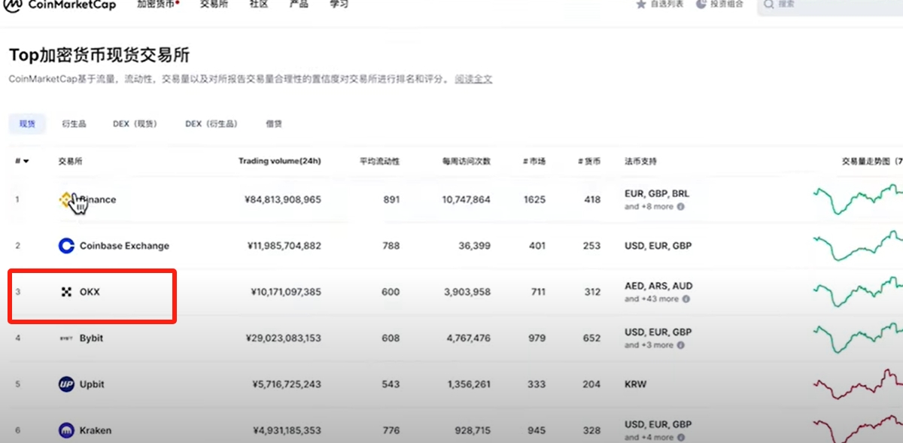This screenshot has width=903, height=443.
Task: Click Binance weekly visits 10,747,864
Action: click(x=467, y=199)
